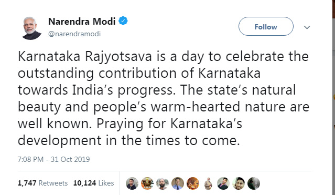This screenshot has width=335, height=195.
Task: Open first liker avatar, man in dark jacket
Action: coord(132,183)
